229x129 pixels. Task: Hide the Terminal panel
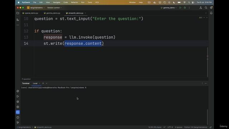point(206,83)
